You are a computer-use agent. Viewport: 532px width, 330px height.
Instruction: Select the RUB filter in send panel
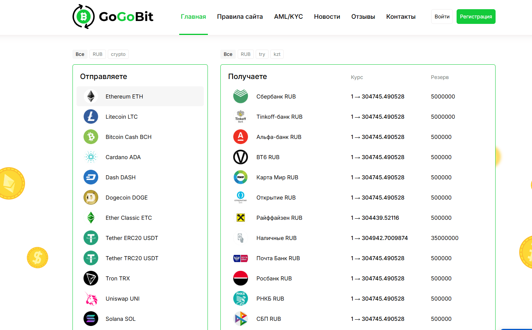[x=97, y=54]
